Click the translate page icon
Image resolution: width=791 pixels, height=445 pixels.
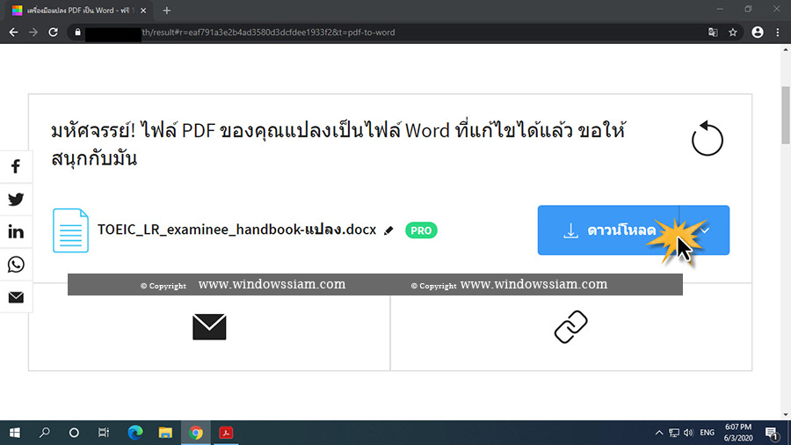coord(713,33)
